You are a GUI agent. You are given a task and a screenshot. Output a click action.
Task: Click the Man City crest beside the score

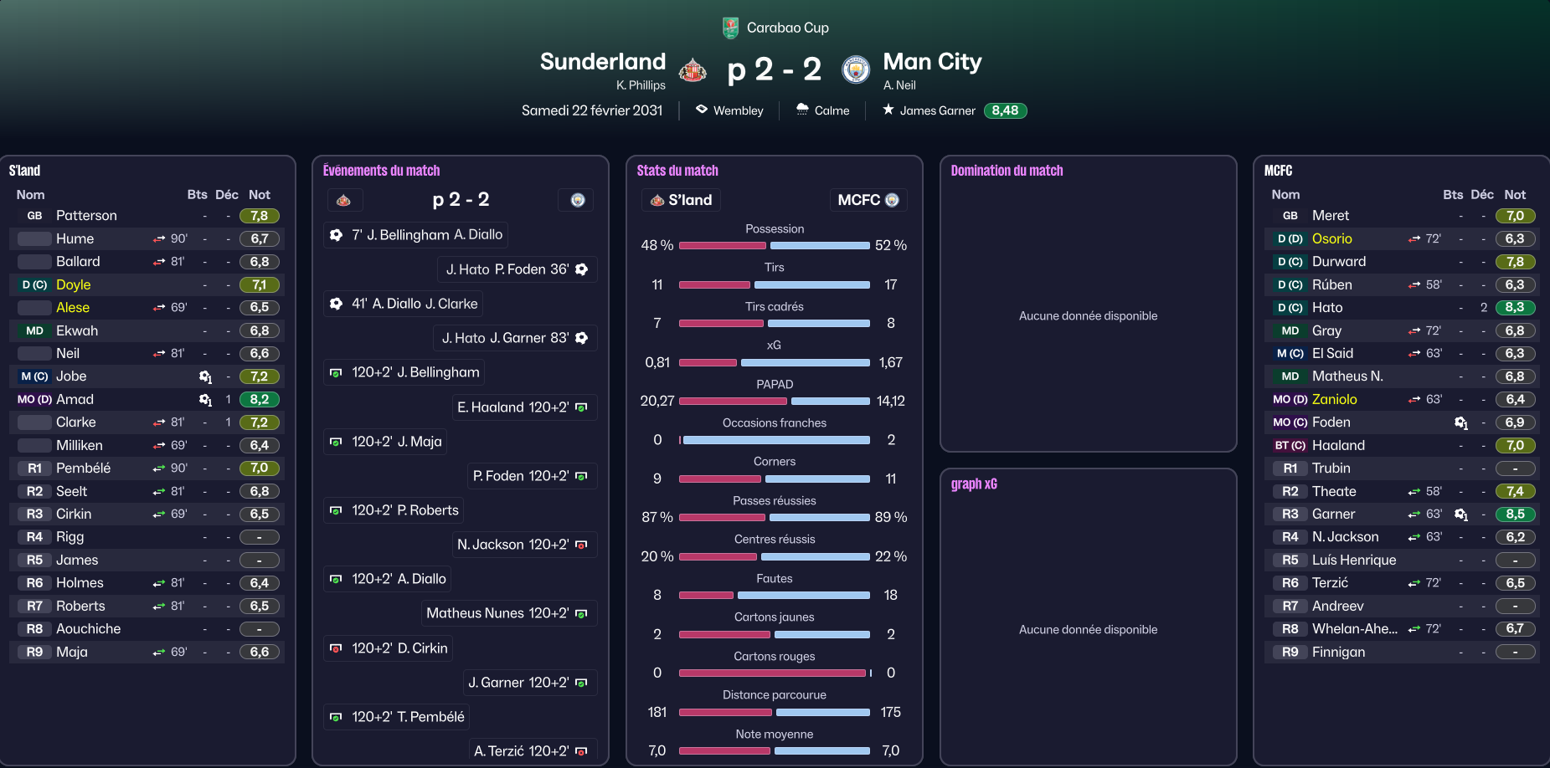pyautogui.click(x=855, y=69)
